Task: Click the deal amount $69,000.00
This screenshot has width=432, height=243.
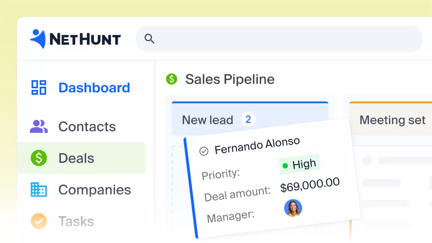Action: pos(310,185)
